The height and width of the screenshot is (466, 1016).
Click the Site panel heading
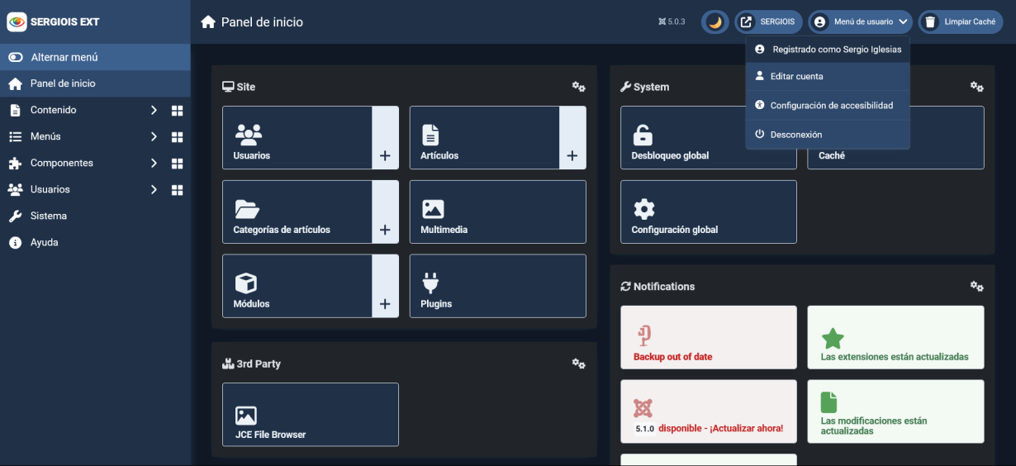pos(240,87)
